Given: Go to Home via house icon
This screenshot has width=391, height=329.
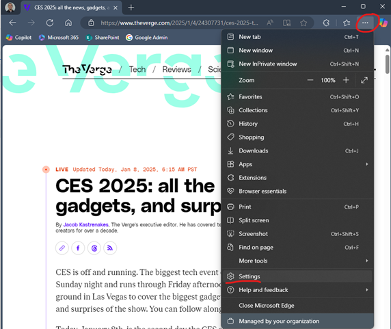Looking at the screenshot, I should [x=68, y=23].
